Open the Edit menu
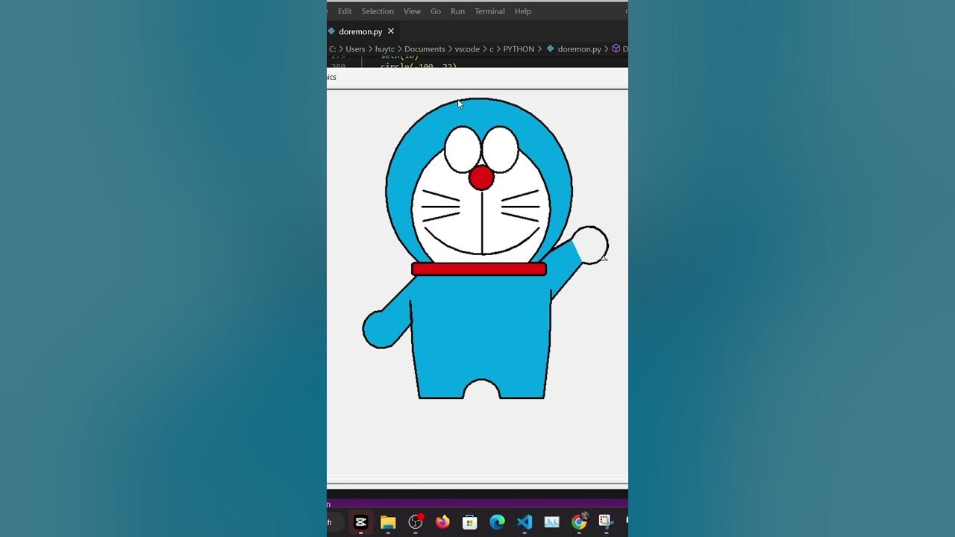The width and height of the screenshot is (955, 537). pyautogui.click(x=345, y=11)
